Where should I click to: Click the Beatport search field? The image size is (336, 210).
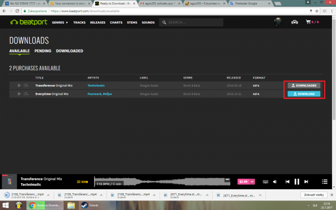[191, 22]
